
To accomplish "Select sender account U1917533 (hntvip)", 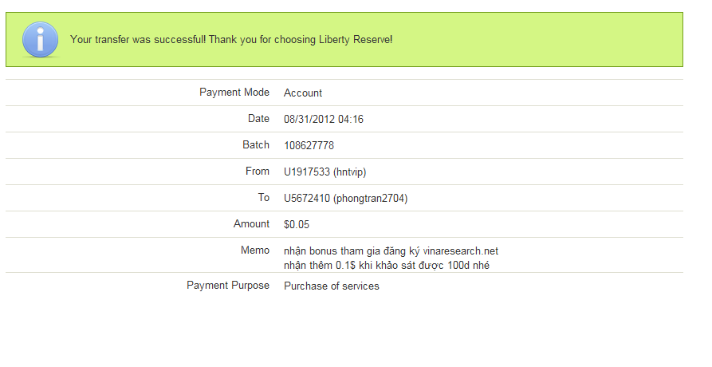I will point(325,172).
